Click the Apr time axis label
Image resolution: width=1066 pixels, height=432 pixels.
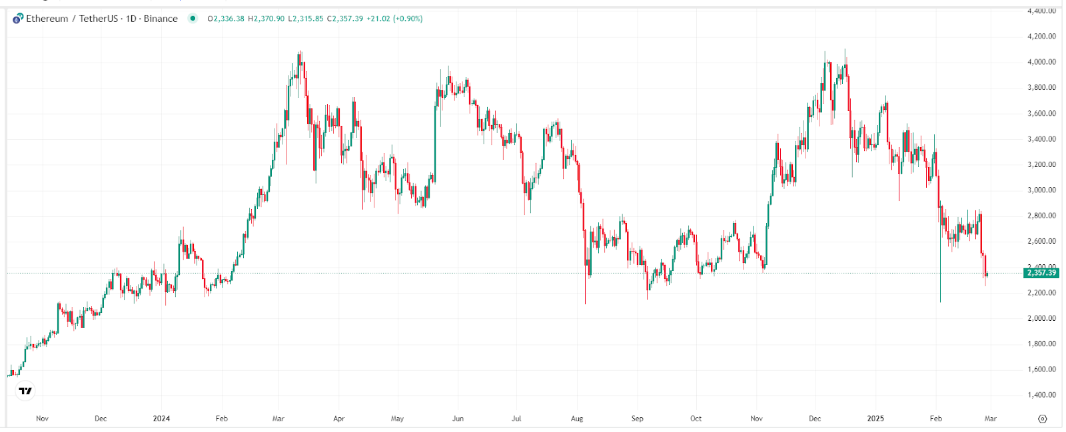click(339, 419)
